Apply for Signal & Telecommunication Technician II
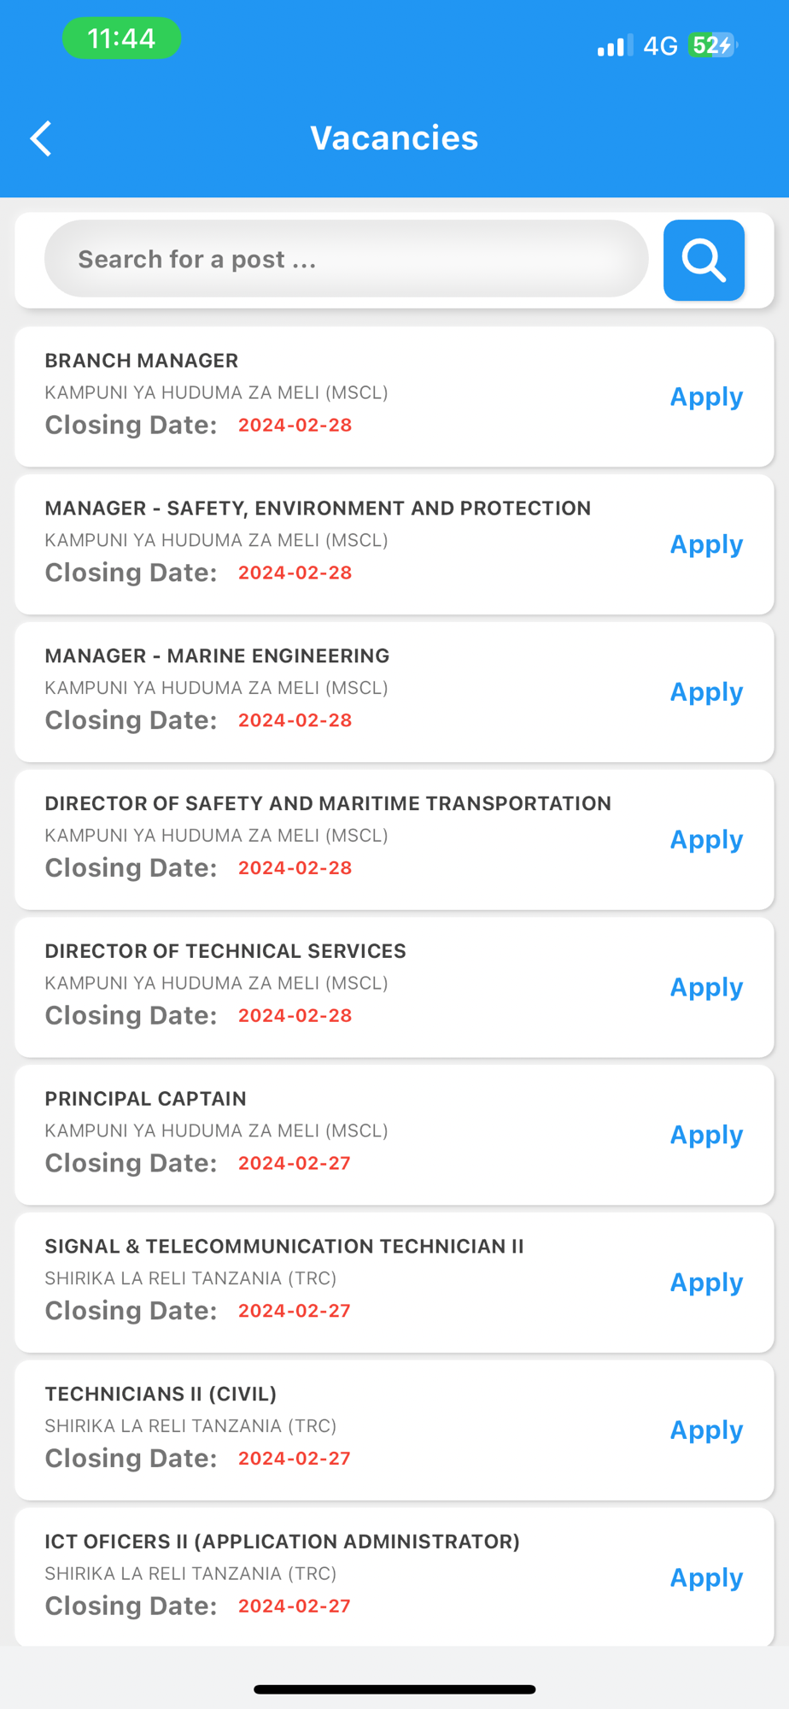This screenshot has width=789, height=1709. point(706,1283)
